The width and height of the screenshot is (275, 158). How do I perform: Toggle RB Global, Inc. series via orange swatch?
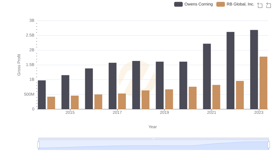[x=220, y=4]
